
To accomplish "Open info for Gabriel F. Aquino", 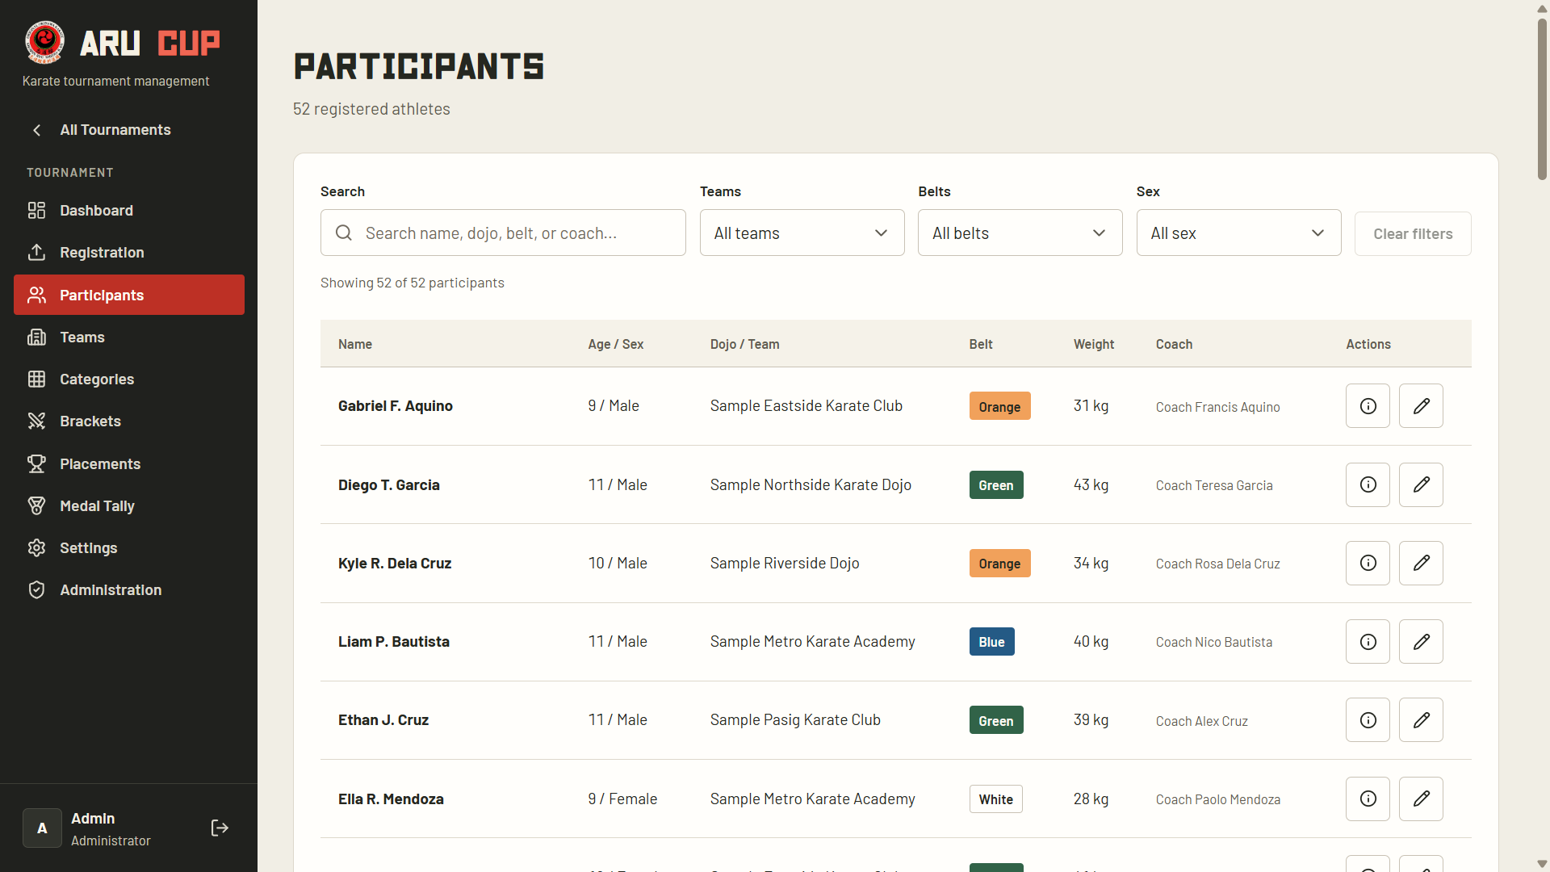I will click(1368, 405).
